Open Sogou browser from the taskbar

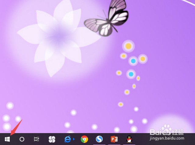click(x=99, y=139)
